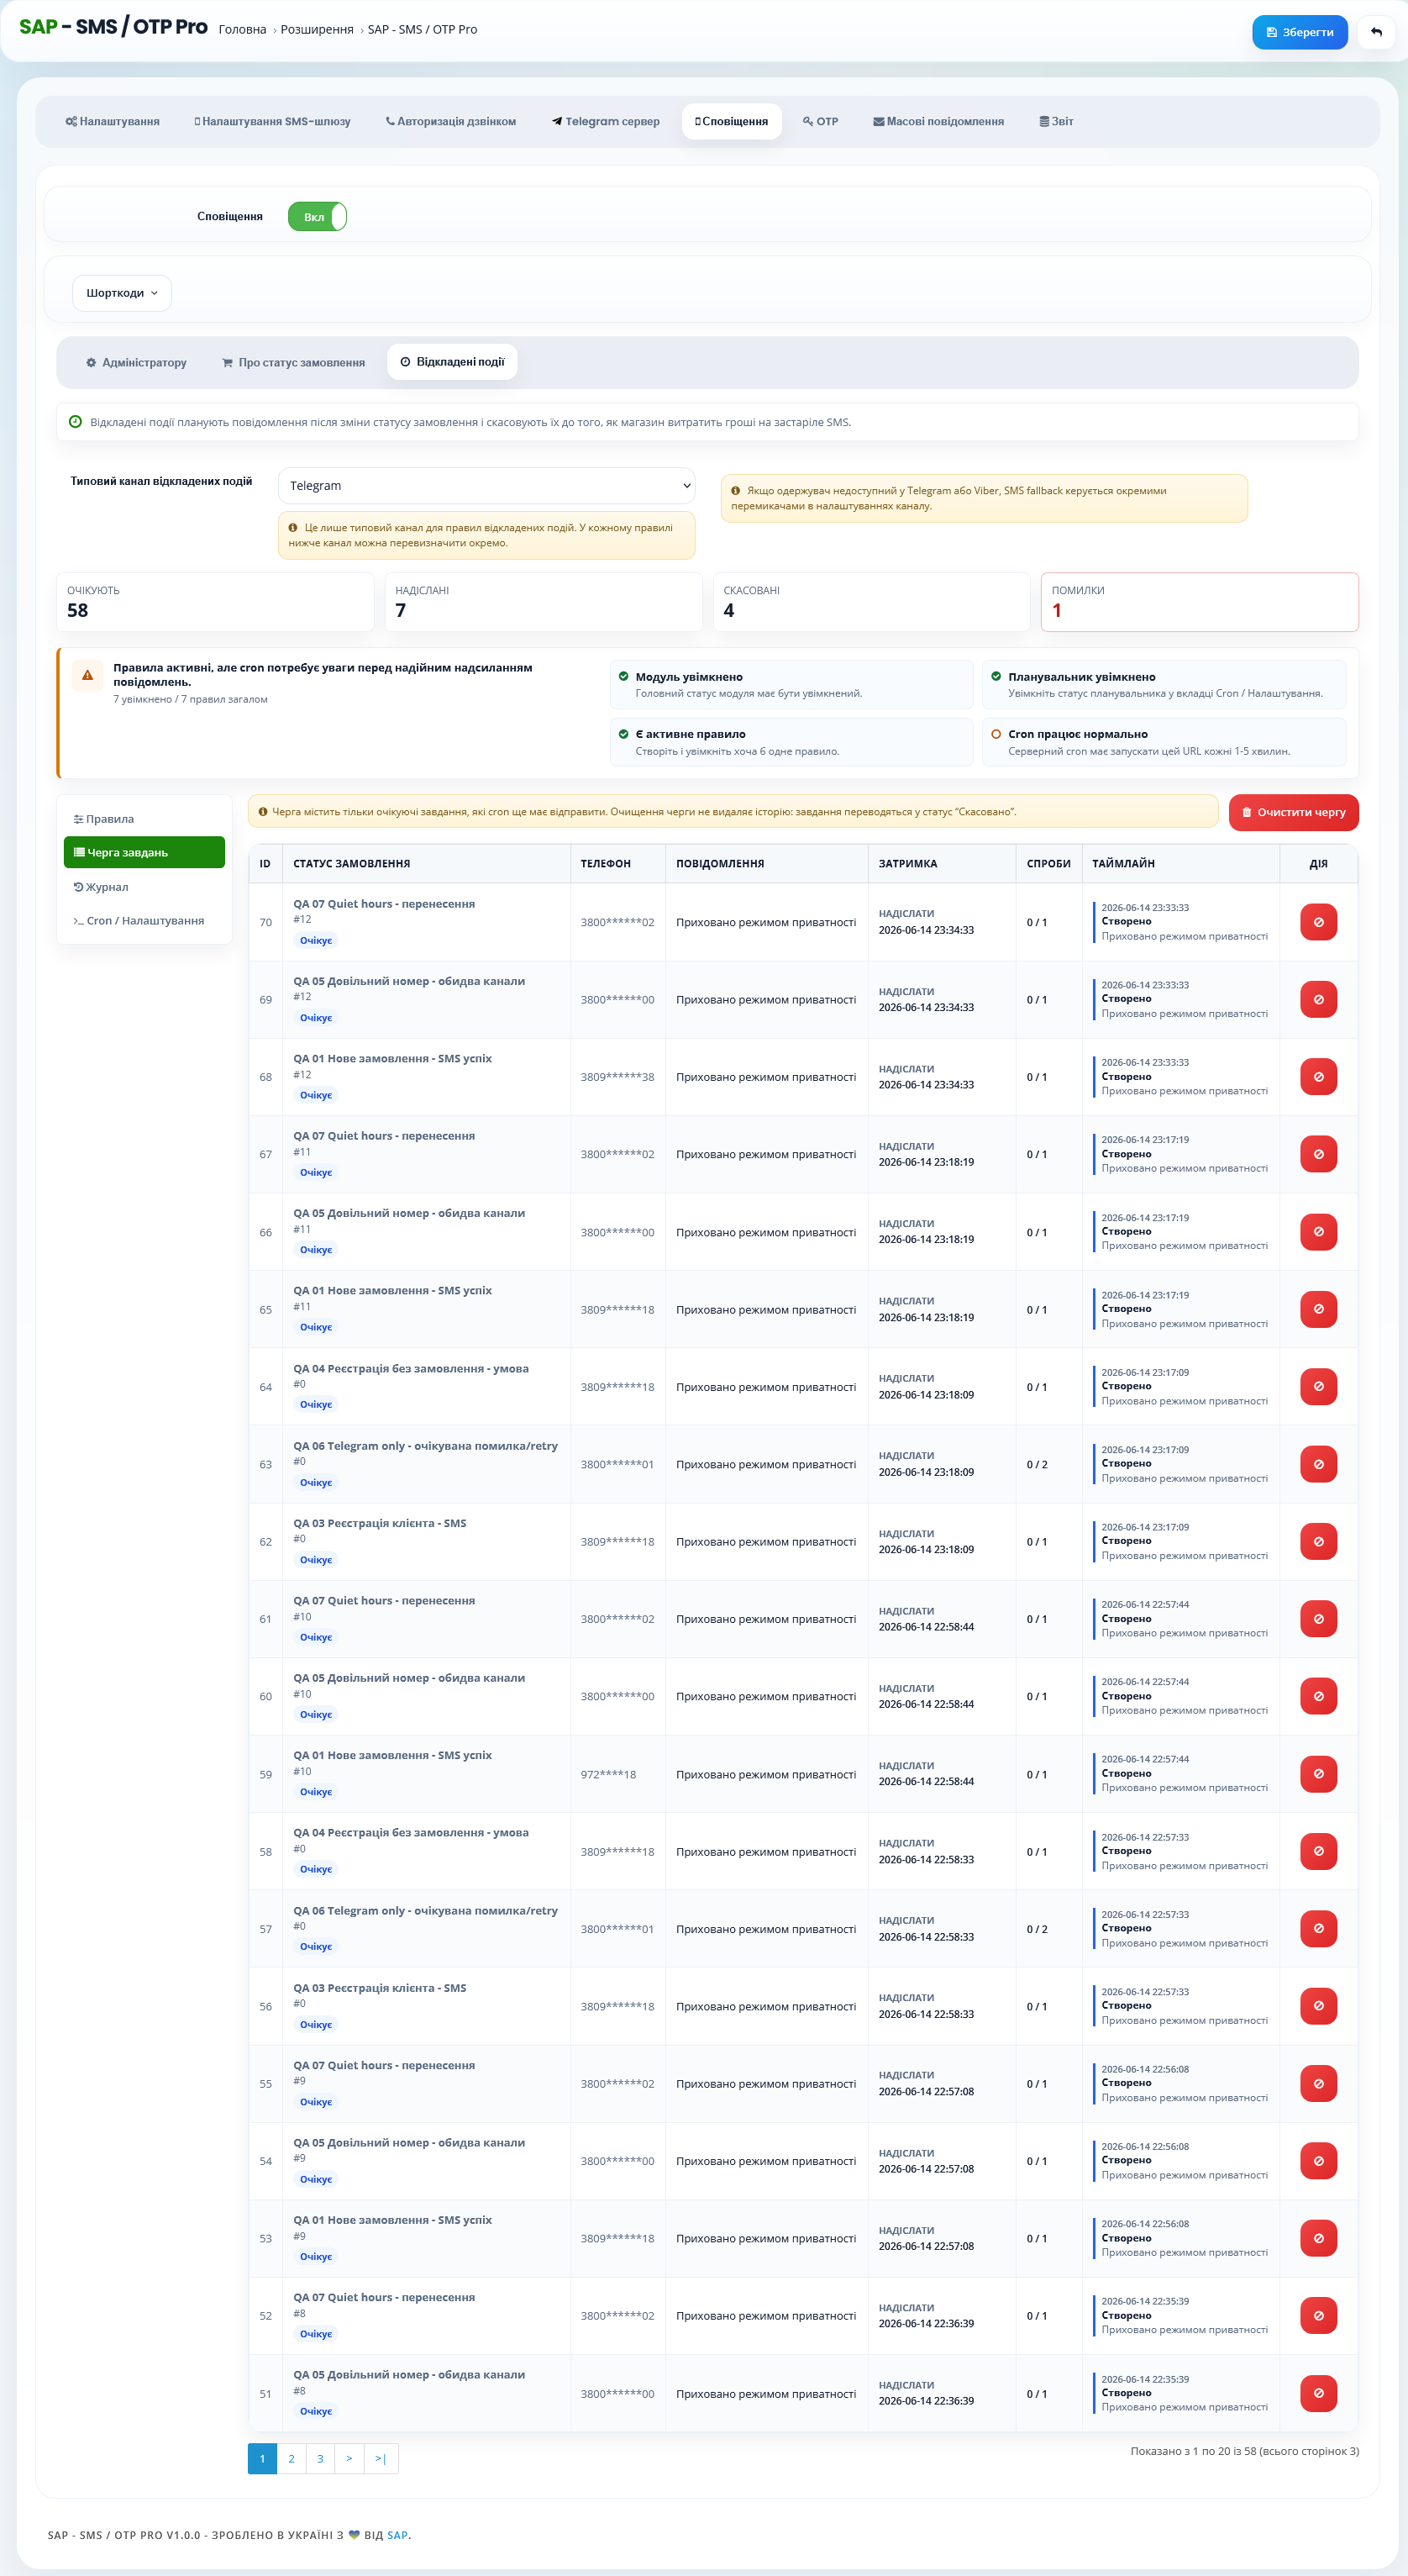
Task: Select the Відкладені події sub-tab
Action: click(x=452, y=362)
